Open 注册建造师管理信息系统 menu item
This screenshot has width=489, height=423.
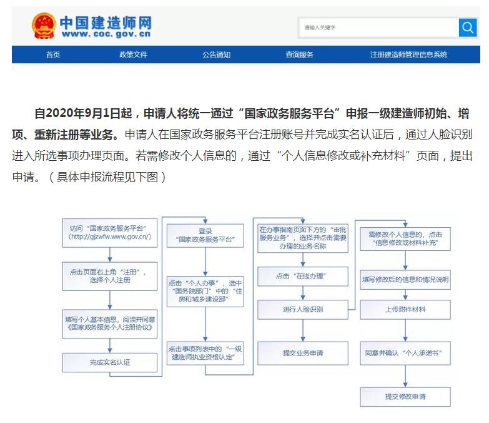[408, 54]
